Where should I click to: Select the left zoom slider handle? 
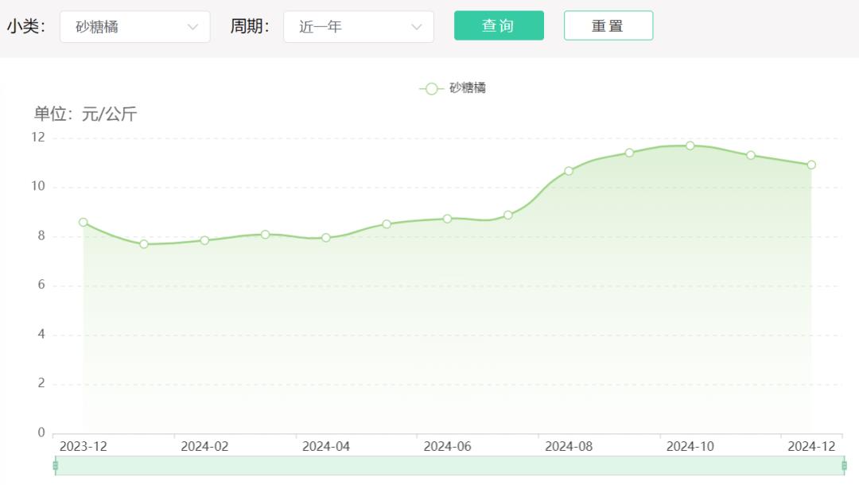(x=56, y=466)
